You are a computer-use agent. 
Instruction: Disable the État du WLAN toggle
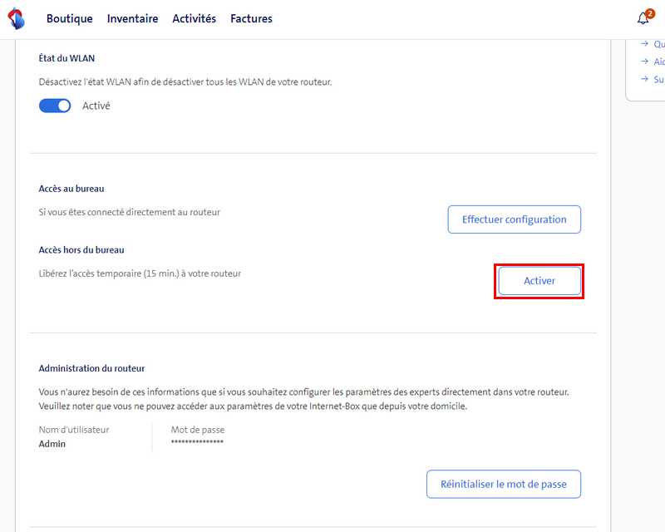[x=55, y=106]
